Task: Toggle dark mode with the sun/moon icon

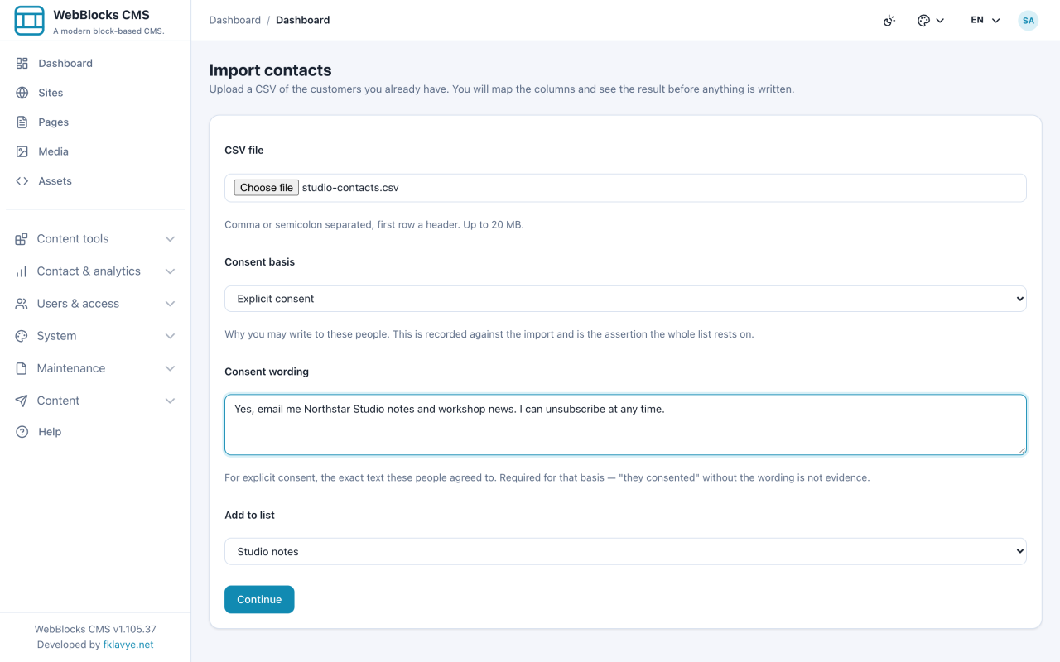Action: tap(889, 21)
